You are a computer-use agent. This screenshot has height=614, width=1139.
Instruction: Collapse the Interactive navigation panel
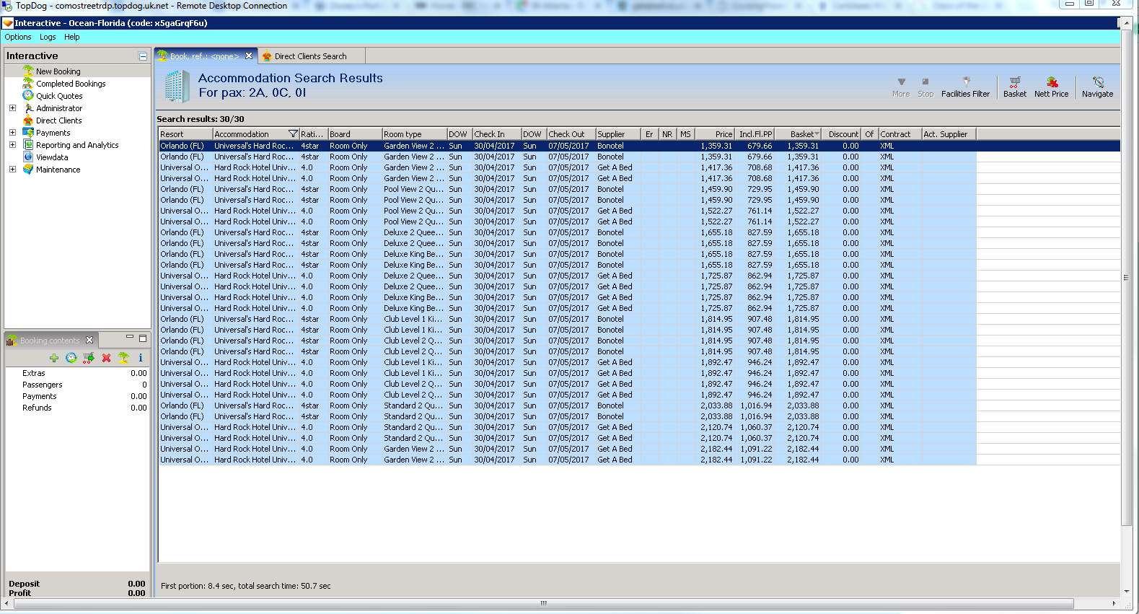coord(143,56)
